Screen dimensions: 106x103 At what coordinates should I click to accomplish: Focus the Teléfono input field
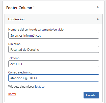pos(54,64)
